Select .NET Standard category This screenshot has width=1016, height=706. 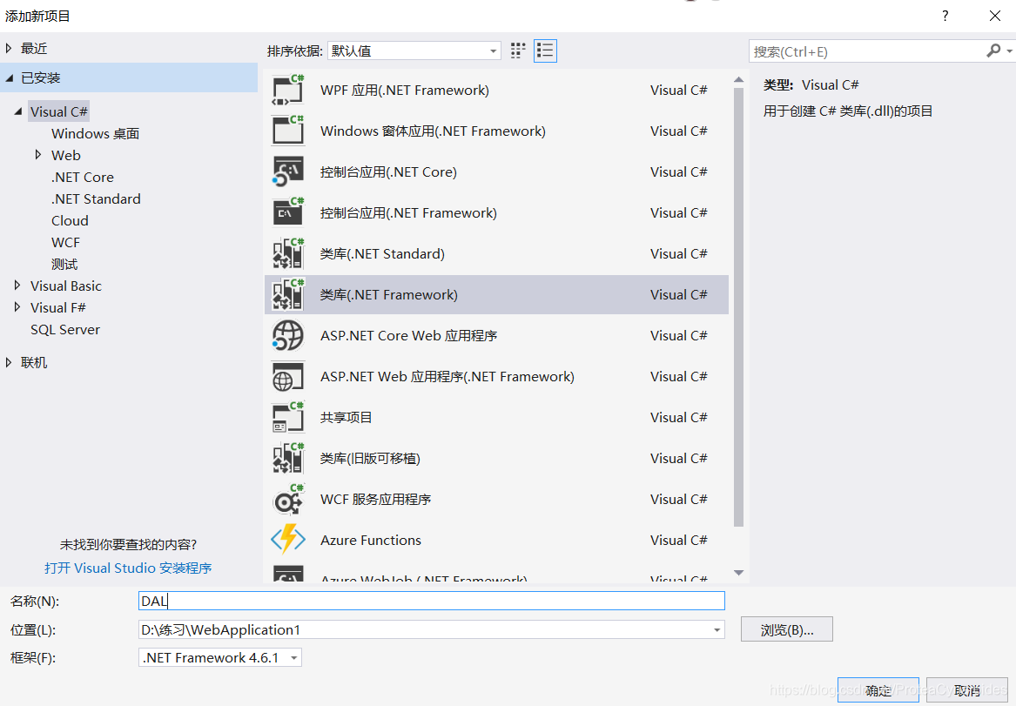click(x=96, y=198)
